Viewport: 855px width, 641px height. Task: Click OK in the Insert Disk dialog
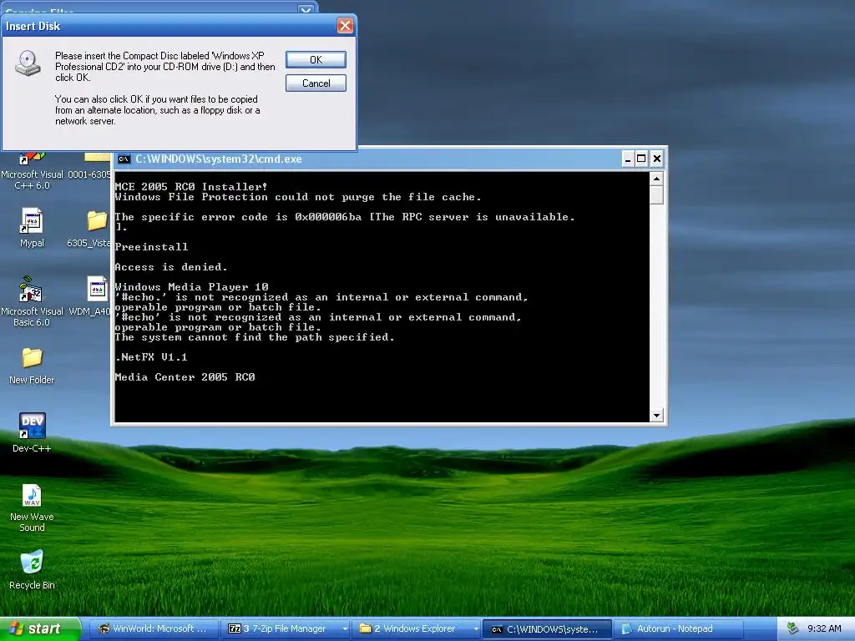tap(316, 59)
